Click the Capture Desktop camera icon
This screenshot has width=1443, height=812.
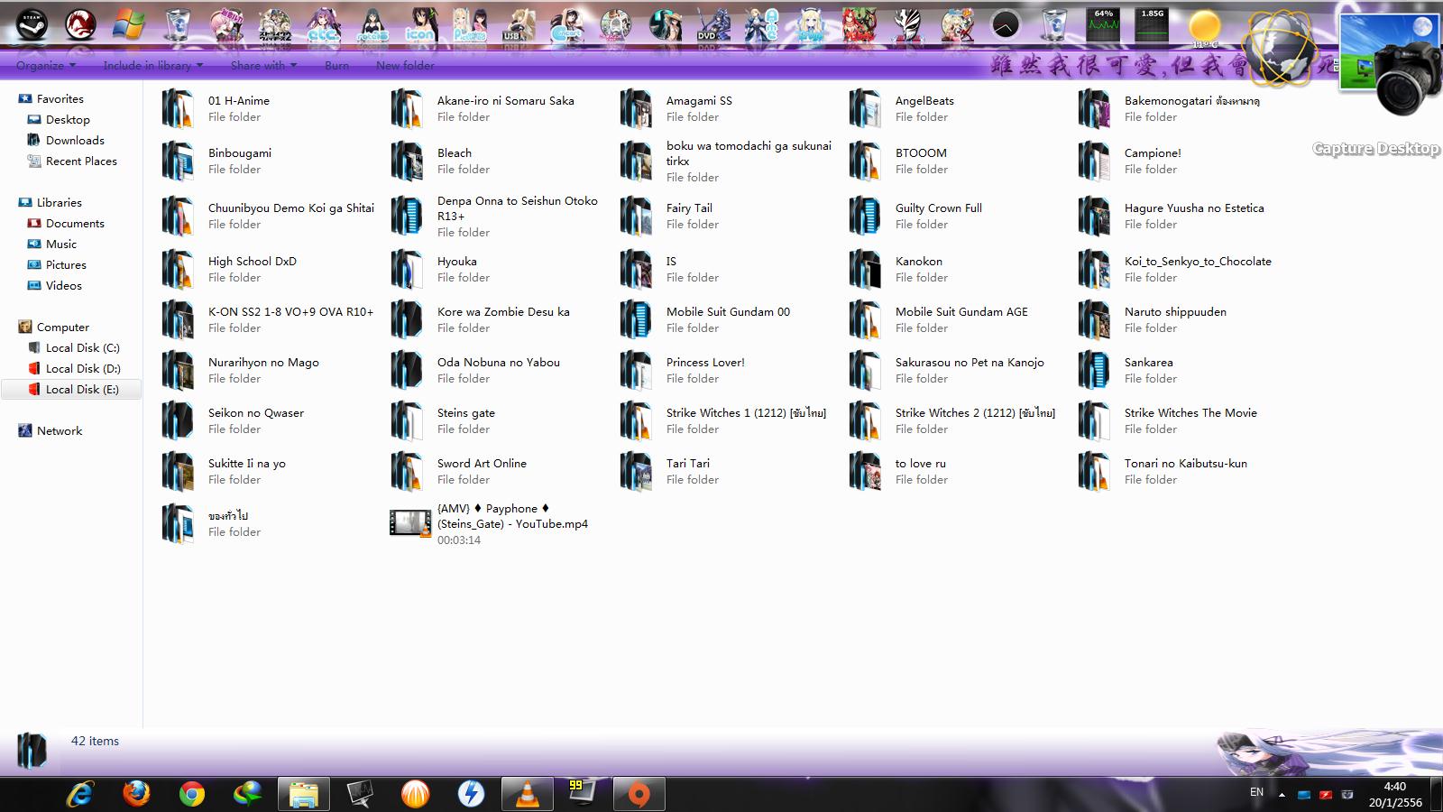click(x=1390, y=65)
